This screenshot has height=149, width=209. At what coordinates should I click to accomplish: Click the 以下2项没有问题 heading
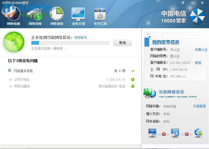(23, 61)
